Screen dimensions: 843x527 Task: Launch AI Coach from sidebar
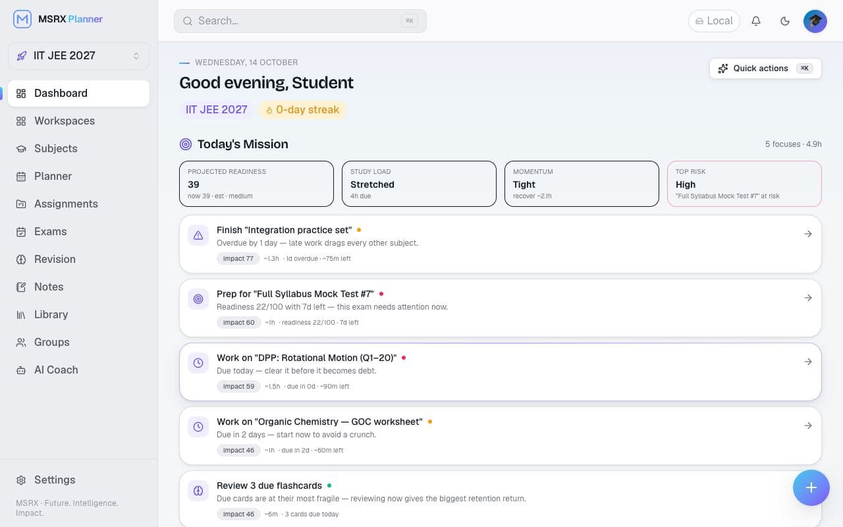tap(78, 370)
